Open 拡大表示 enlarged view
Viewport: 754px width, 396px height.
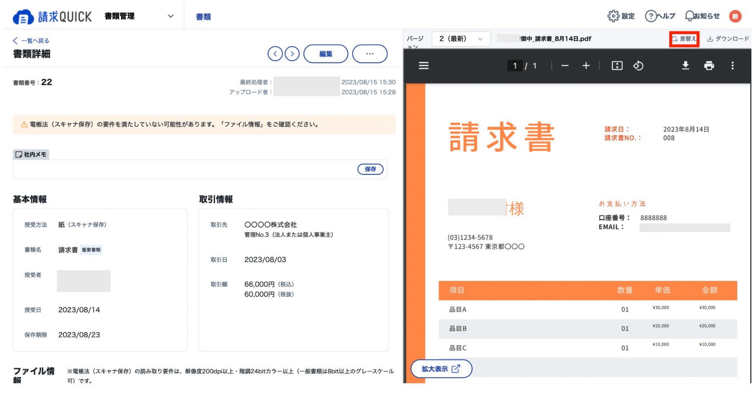tap(441, 369)
